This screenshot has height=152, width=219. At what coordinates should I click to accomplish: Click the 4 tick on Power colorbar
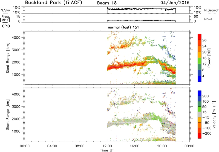[203, 76]
